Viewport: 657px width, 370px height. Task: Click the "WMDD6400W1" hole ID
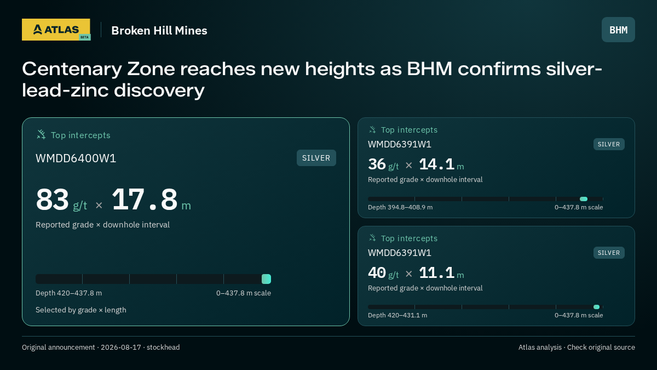coord(76,158)
